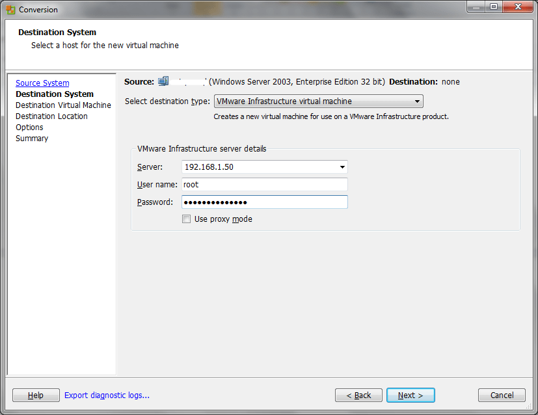Select Destination Virtual Machine step
The width and height of the screenshot is (538, 415).
coord(64,105)
